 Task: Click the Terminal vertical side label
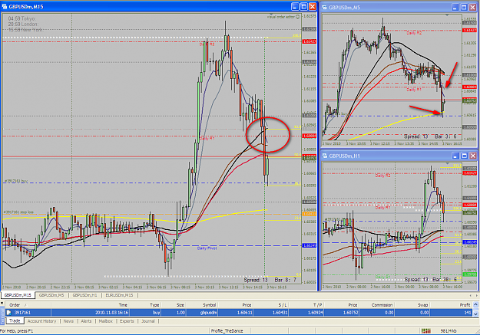tap(2, 317)
